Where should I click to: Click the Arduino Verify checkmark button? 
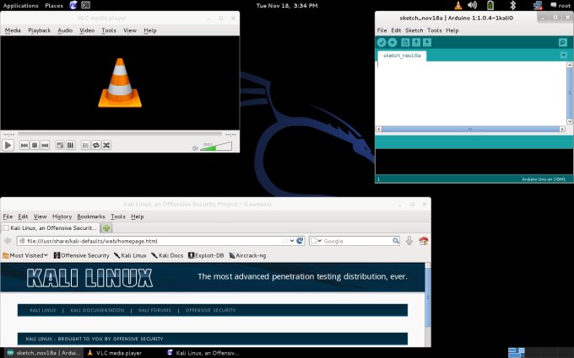[x=382, y=42]
